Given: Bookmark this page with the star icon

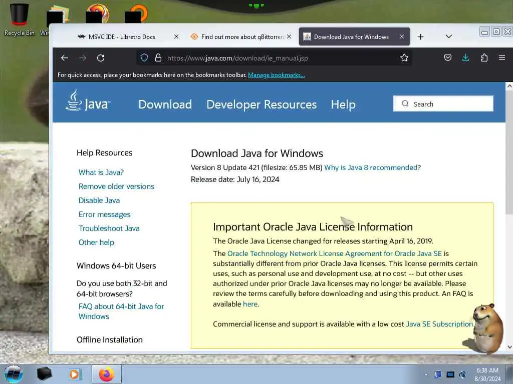Looking at the screenshot, I should (404, 58).
